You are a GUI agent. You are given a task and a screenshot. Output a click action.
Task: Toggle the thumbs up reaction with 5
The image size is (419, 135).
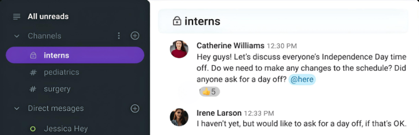click(210, 92)
